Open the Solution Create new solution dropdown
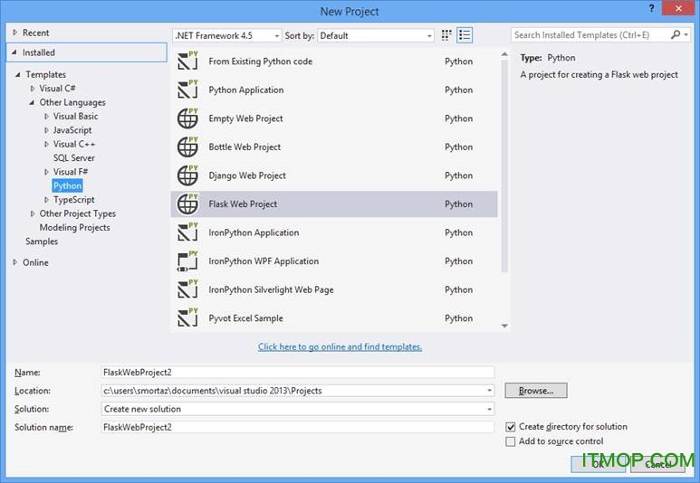700x483 pixels. click(x=489, y=409)
